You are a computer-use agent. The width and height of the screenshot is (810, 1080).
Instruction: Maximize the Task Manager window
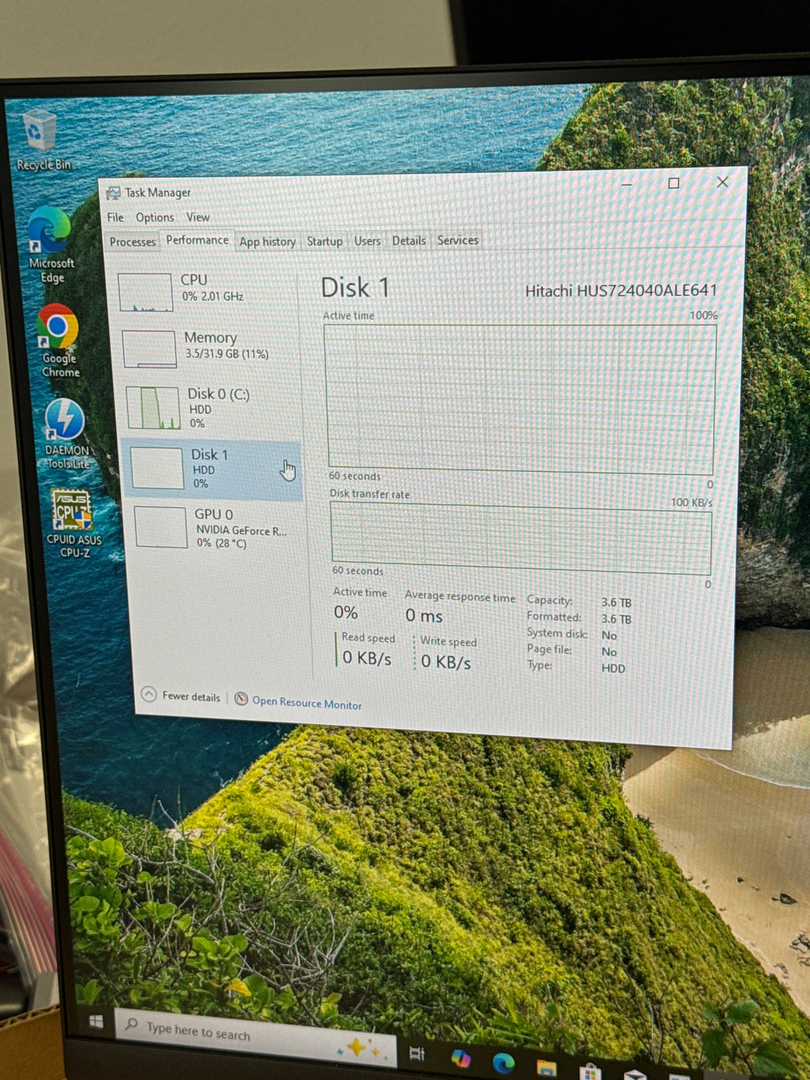tap(674, 183)
